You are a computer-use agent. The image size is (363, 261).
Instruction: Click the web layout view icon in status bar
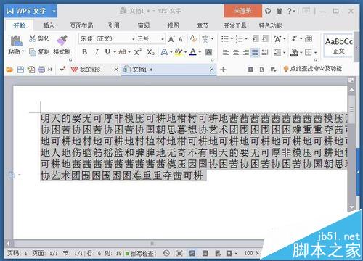coord(218,253)
